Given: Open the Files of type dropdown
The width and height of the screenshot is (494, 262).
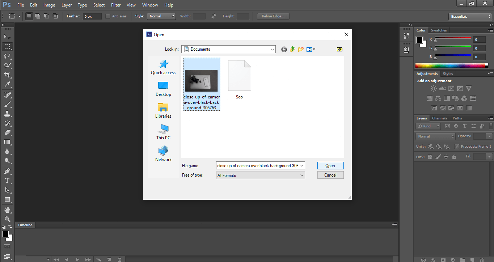Looking at the screenshot, I should pyautogui.click(x=301, y=175).
